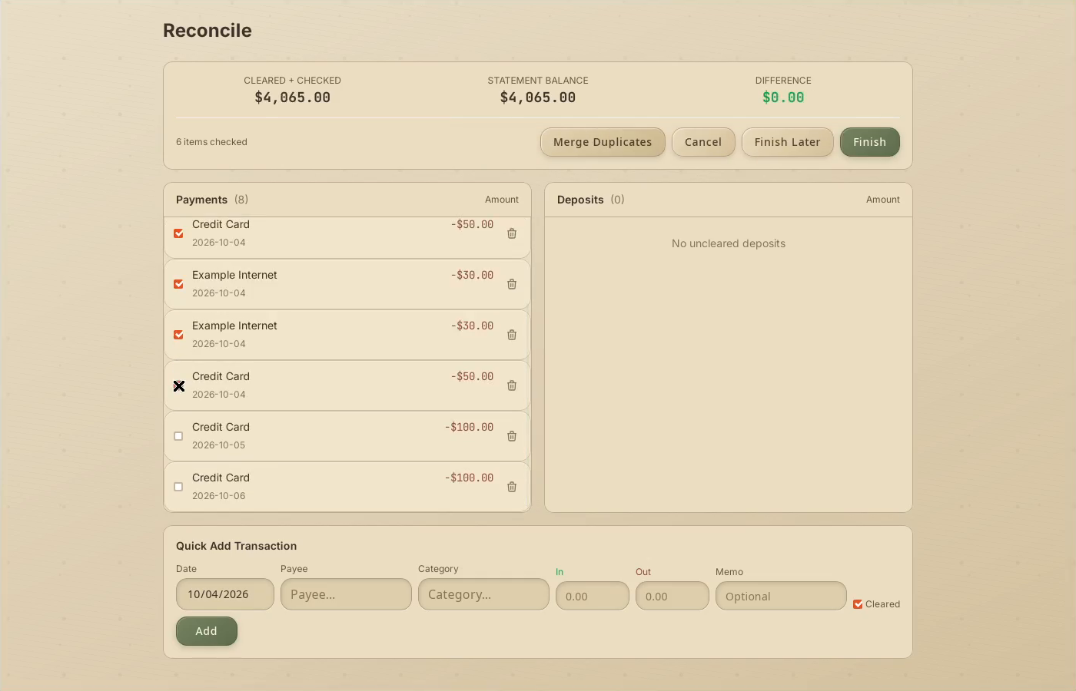Screen dimensions: 1076x691
Task: Click the Statement Balance $4,065.00 value
Action: 538,98
